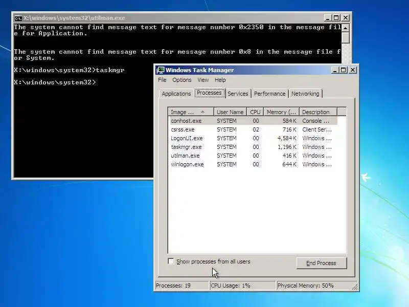409x307 pixels.
Task: Select the conhost.exe process row
Action: coord(253,121)
